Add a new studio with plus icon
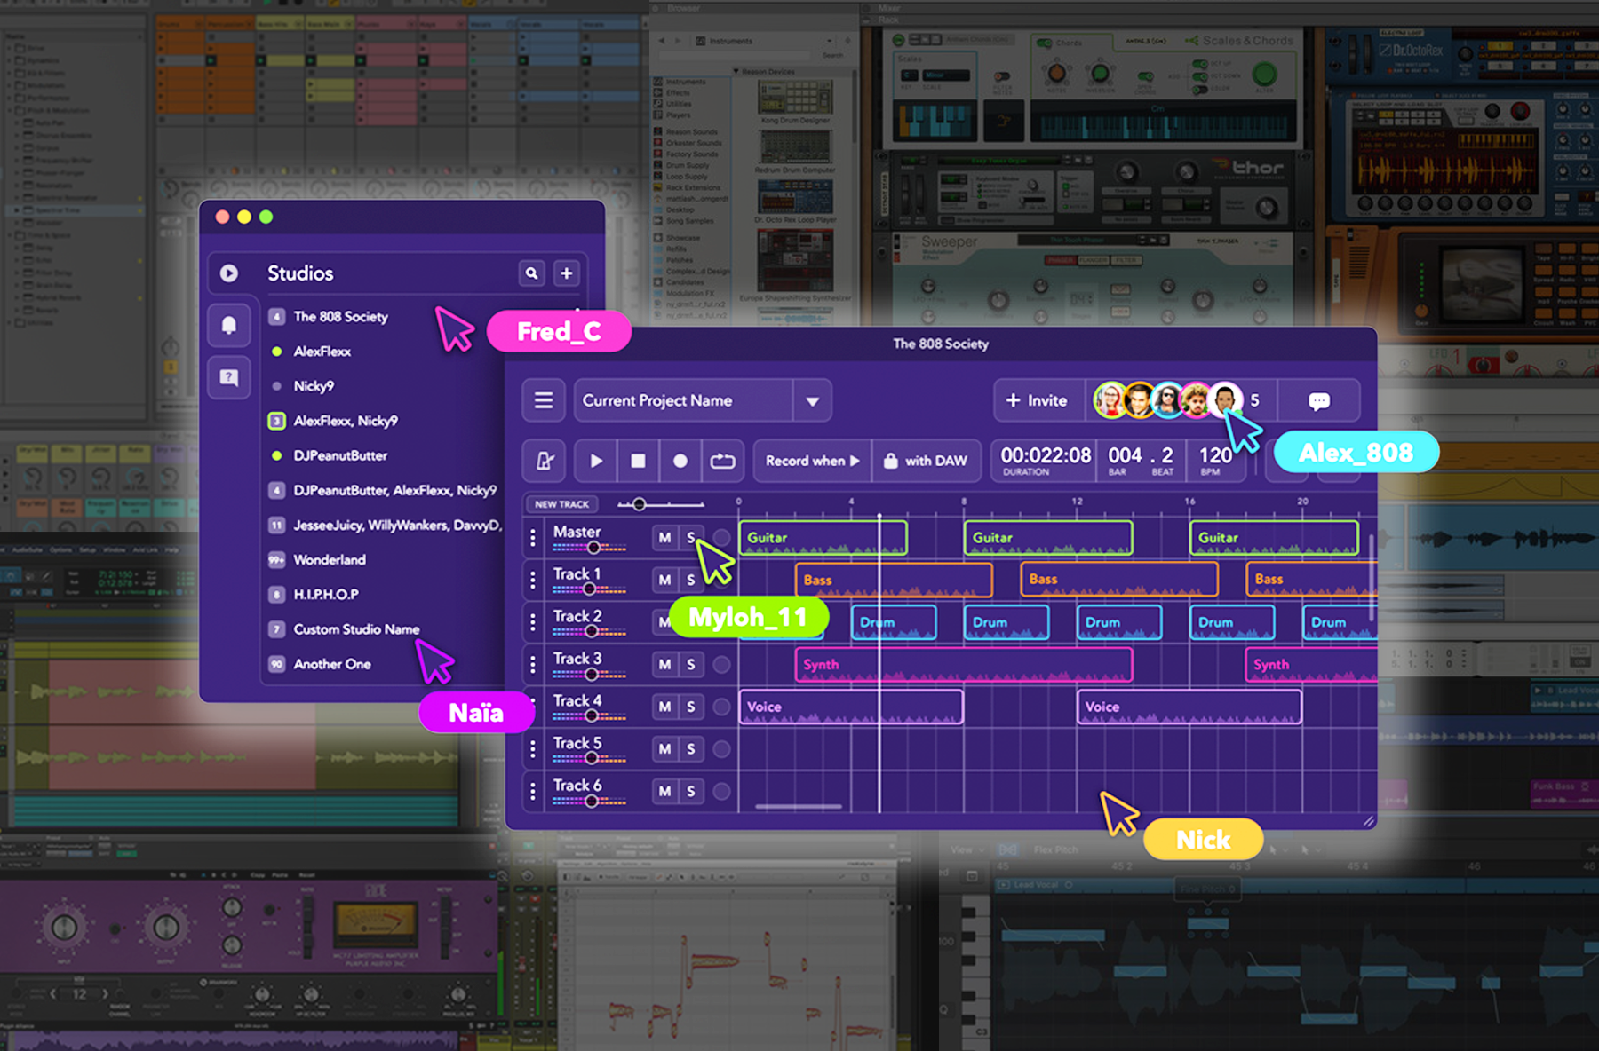1599x1051 pixels. [x=567, y=273]
